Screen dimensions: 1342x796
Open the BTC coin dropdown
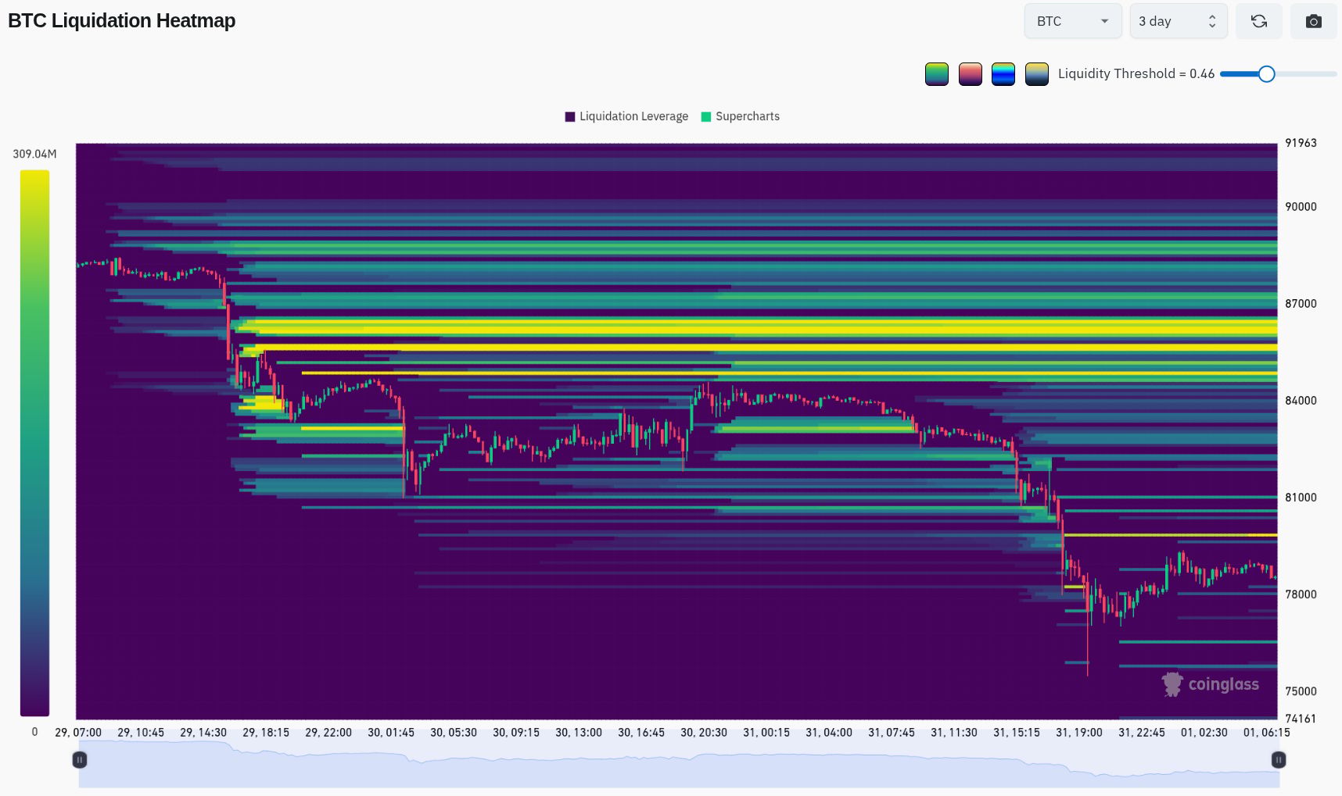coord(1073,21)
